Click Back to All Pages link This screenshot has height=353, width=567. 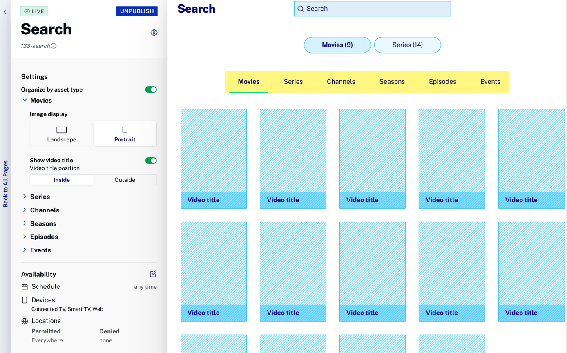pyautogui.click(x=6, y=184)
